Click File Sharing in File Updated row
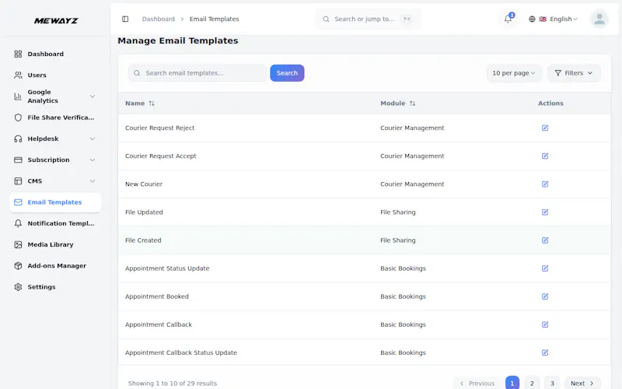 tap(398, 212)
